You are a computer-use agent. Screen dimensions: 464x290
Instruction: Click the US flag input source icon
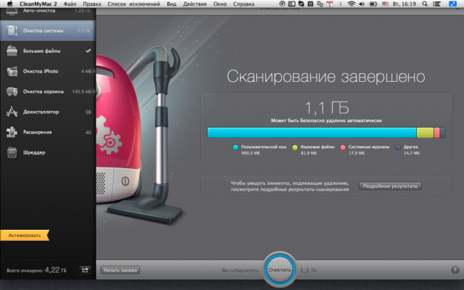[x=385, y=4]
